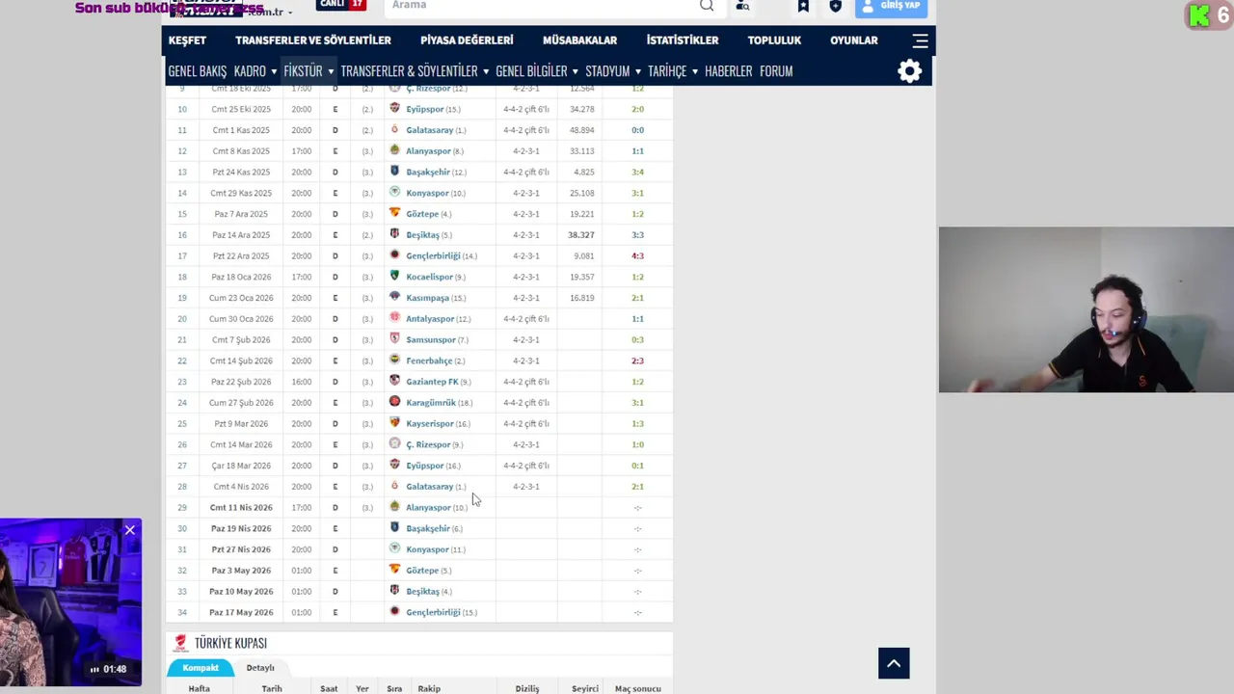This screenshot has height=694, width=1234.
Task: Open OYUNLAR main menu
Action: click(854, 40)
